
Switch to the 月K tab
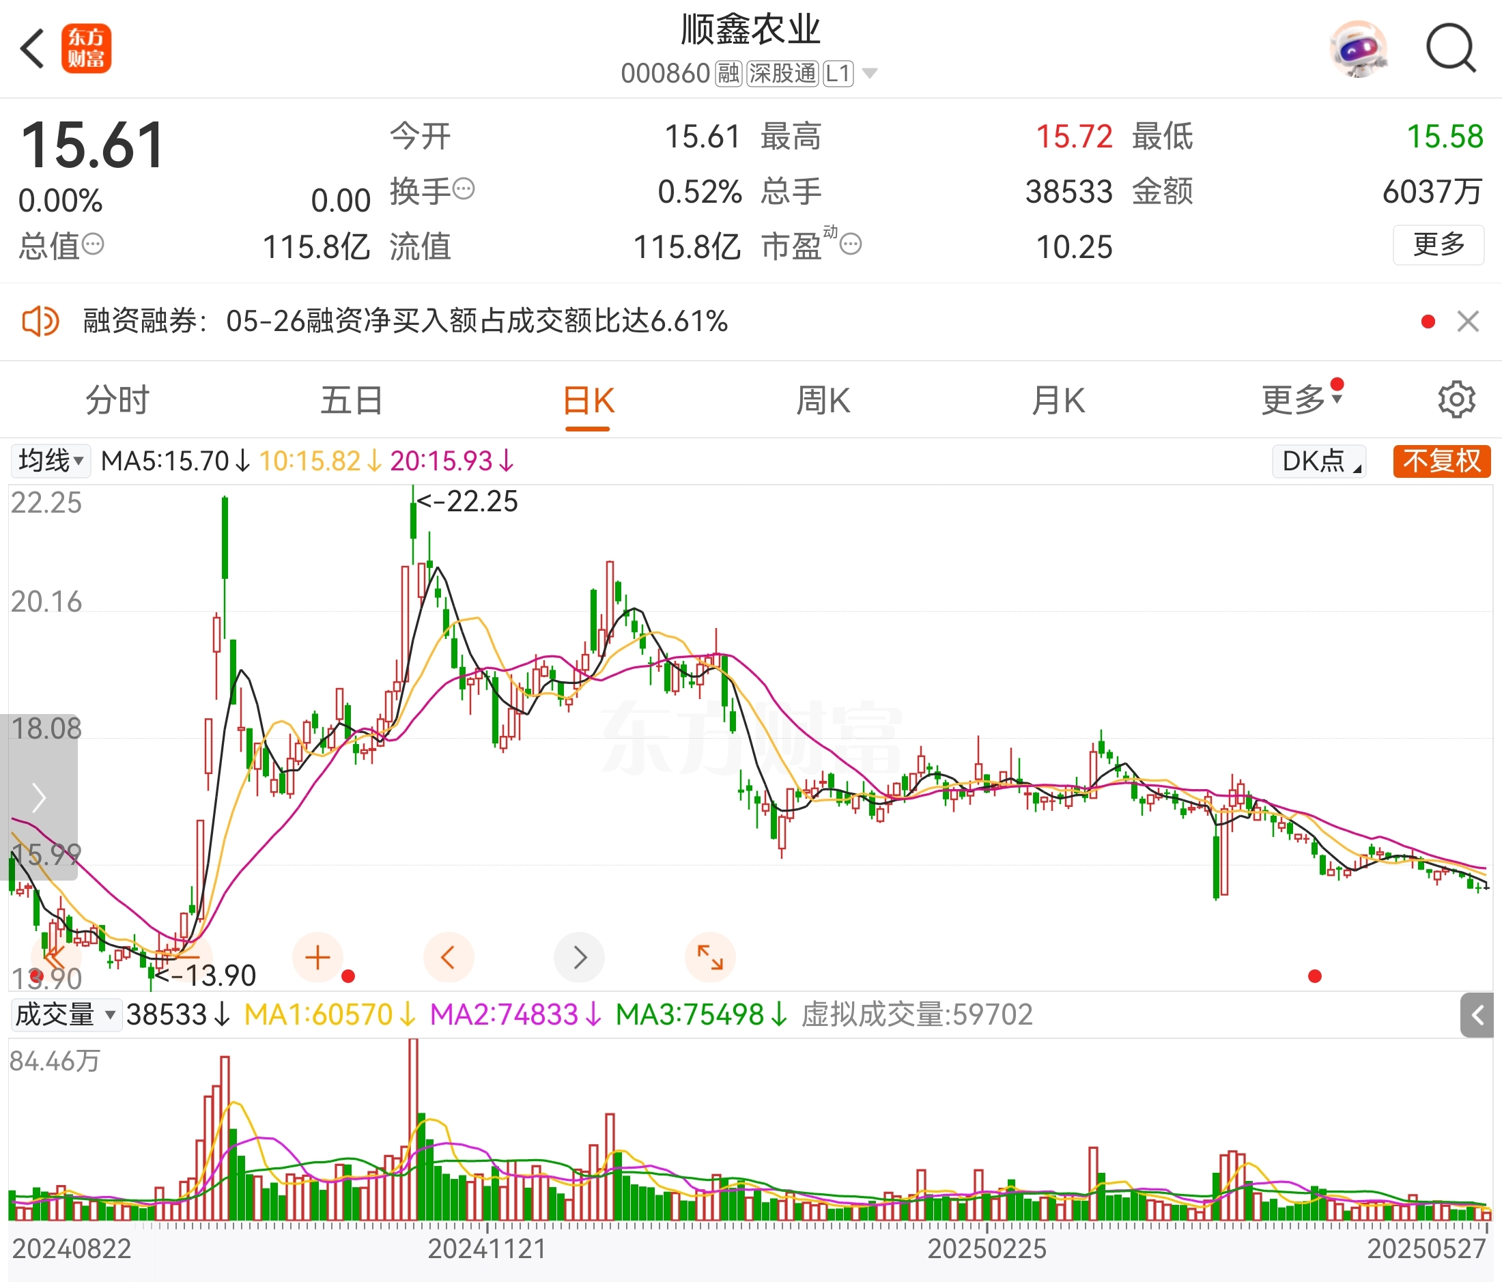pyautogui.click(x=1058, y=400)
